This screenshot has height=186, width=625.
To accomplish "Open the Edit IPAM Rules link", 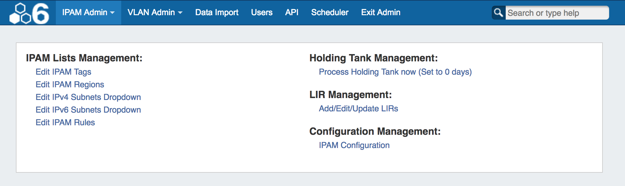I will tap(65, 122).
